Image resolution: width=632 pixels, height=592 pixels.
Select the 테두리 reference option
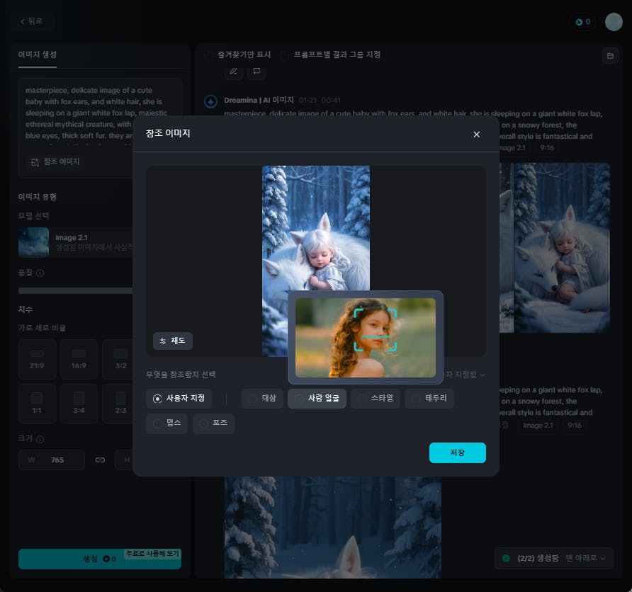(429, 398)
